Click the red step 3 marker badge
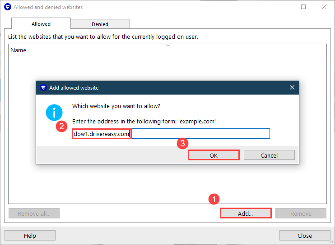Screen dimensions: 335x245 [182, 144]
